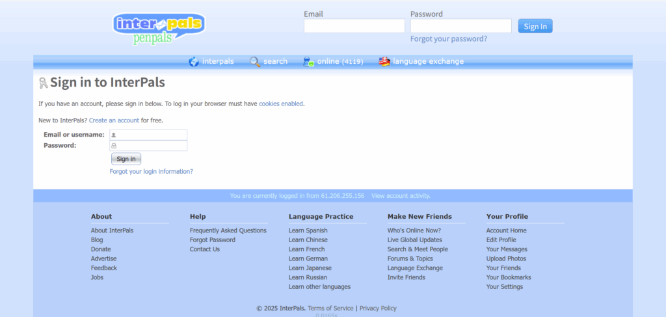
Task: Click the magnifying glass search icon
Action: 255,62
